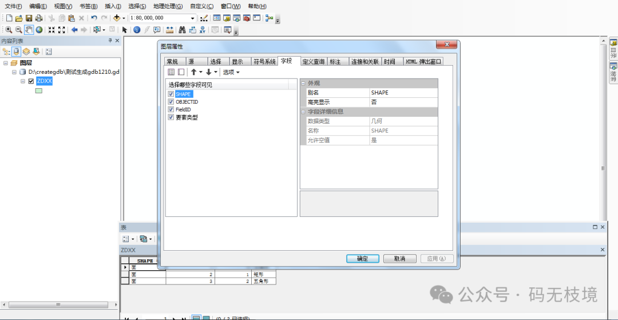The width and height of the screenshot is (618, 320).
Task: Select the Zoom In magnifier tool
Action: [9, 30]
